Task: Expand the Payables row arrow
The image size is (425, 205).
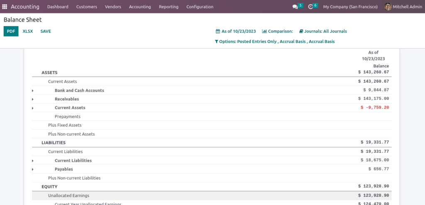Action: point(32,169)
